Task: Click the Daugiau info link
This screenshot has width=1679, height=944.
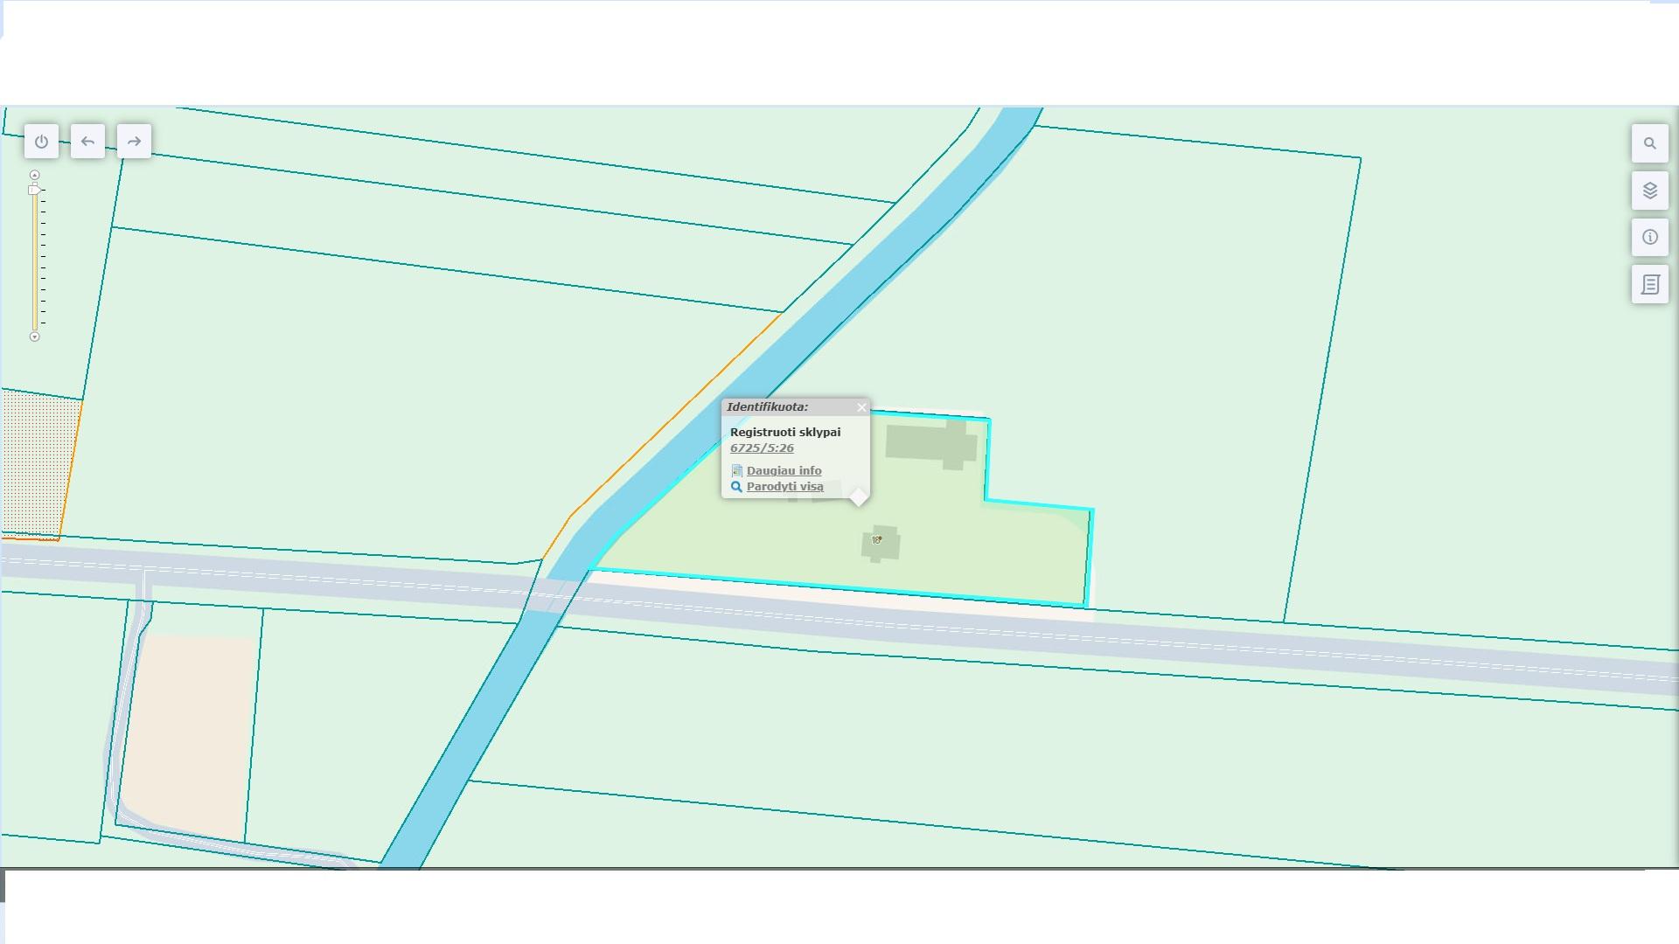Action: (784, 470)
